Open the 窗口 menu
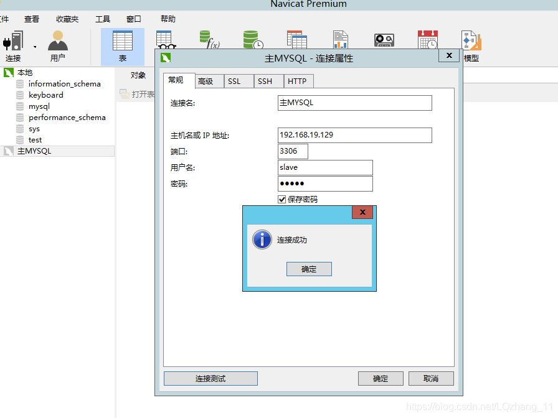This screenshot has width=558, height=418. point(134,19)
